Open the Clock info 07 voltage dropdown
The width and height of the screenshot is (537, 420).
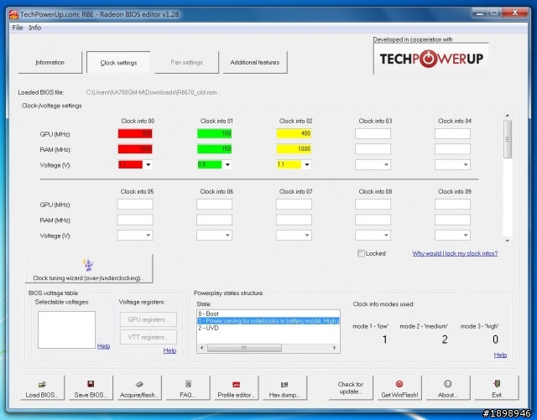(x=307, y=236)
